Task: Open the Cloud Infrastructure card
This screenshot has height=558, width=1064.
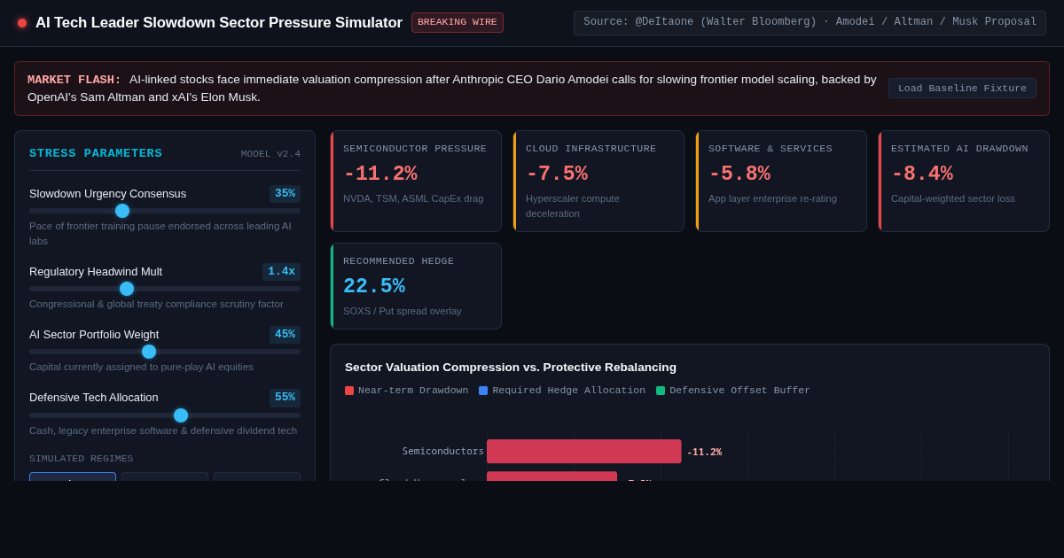Action: click(x=598, y=182)
